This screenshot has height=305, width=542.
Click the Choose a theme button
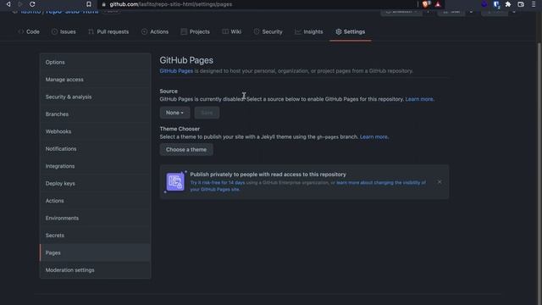[186, 149]
